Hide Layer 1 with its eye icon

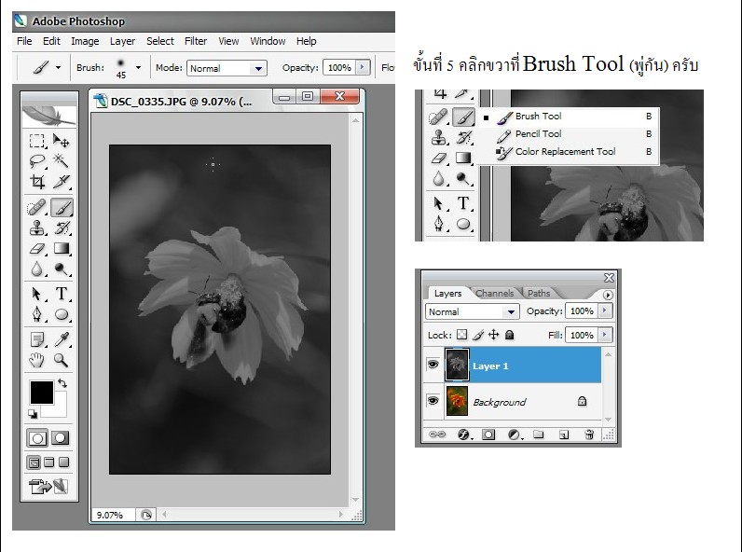pos(433,365)
